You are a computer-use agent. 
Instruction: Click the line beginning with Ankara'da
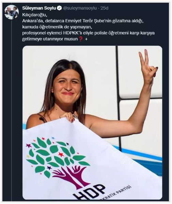coord(83,21)
